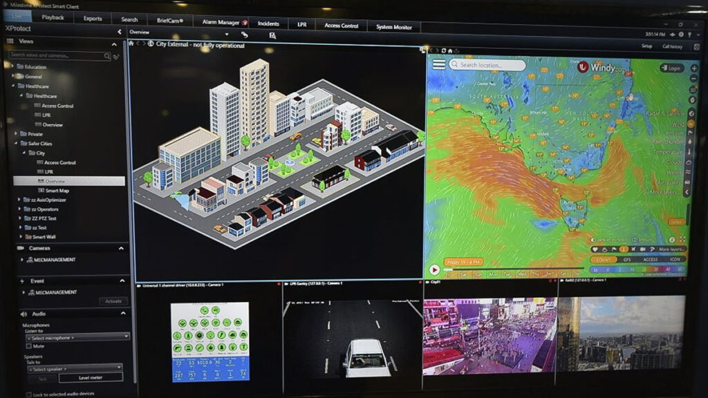This screenshot has width=708, height=398.
Task: Enable the Mute microphone checkbox
Action: (x=28, y=346)
